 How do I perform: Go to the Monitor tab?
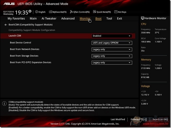click(85, 19)
